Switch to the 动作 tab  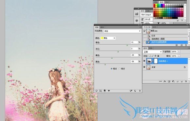tap(154, 27)
